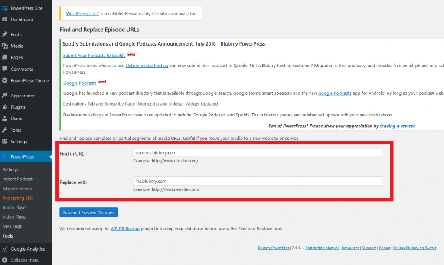Click the PowerPress menu icon
The width and height of the screenshot is (444, 265).
[x=4, y=156]
